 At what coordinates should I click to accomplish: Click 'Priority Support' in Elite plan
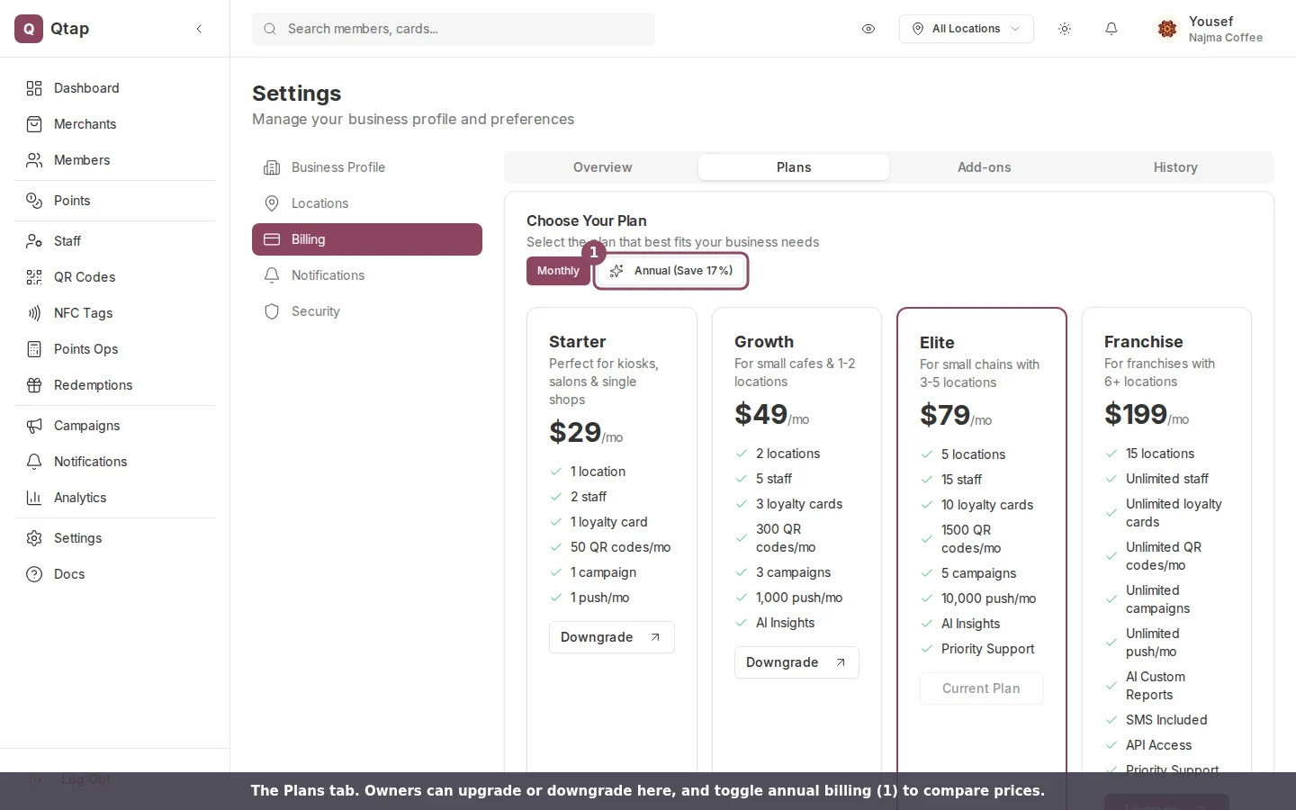point(987,649)
